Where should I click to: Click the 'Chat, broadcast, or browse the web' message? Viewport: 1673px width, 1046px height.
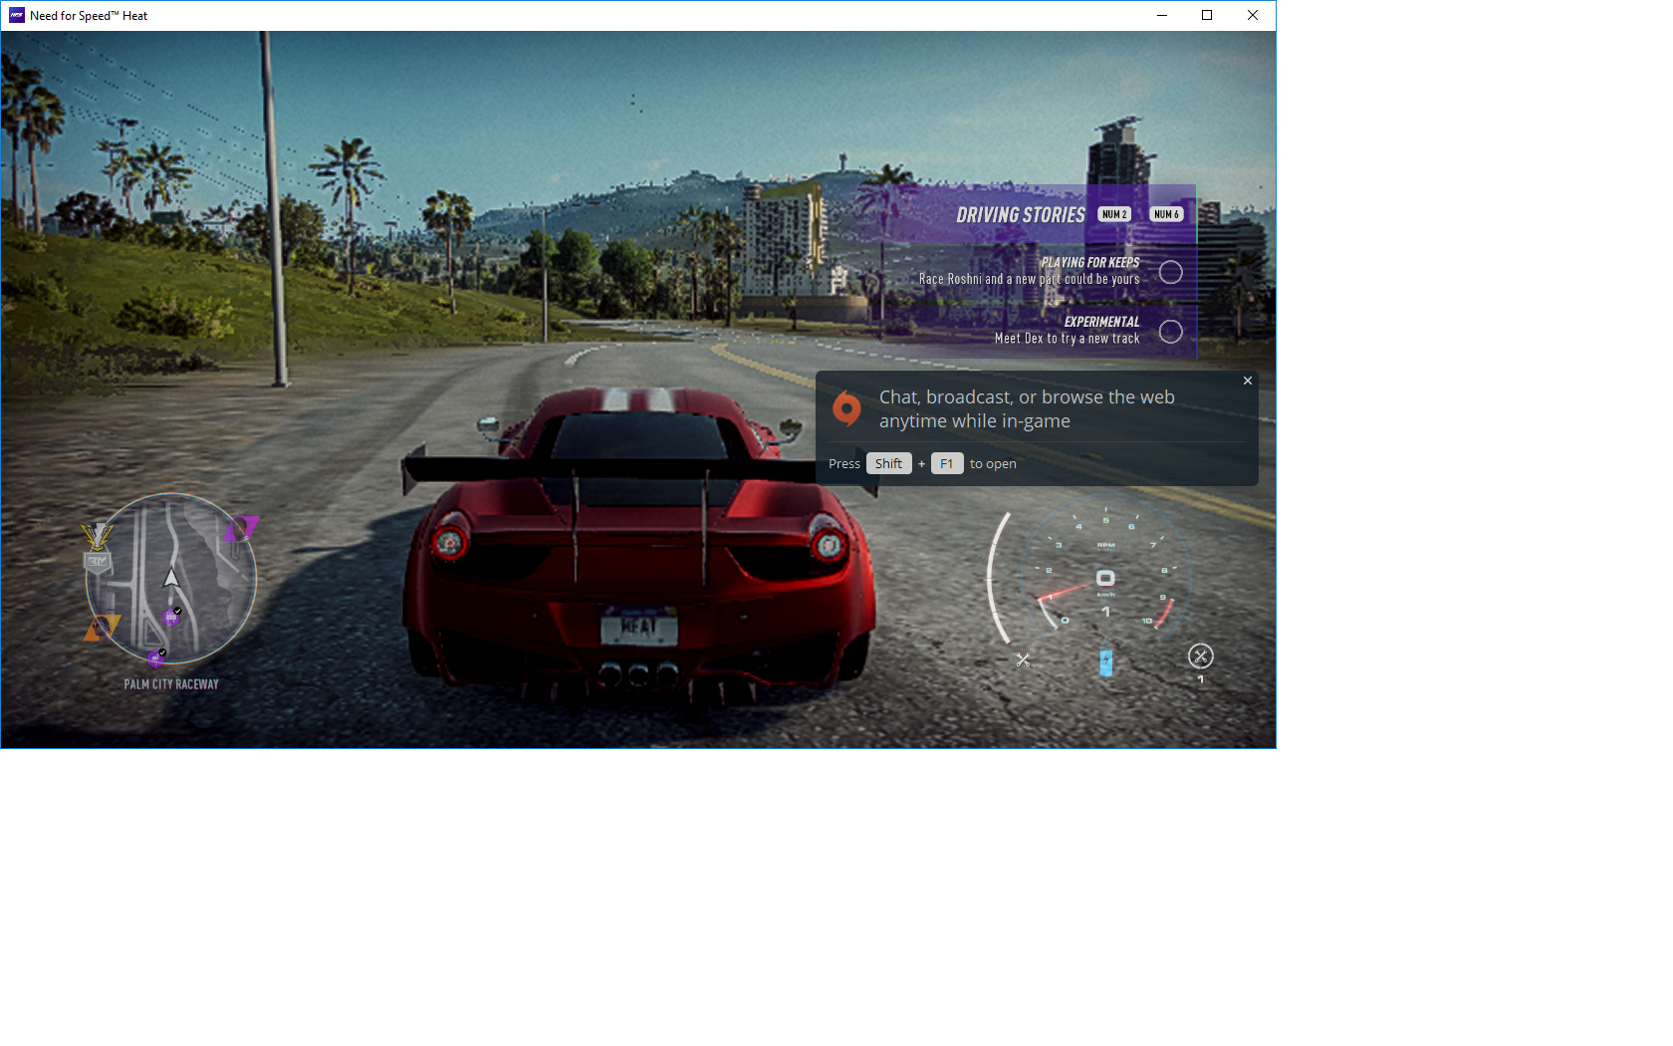[1027, 408]
